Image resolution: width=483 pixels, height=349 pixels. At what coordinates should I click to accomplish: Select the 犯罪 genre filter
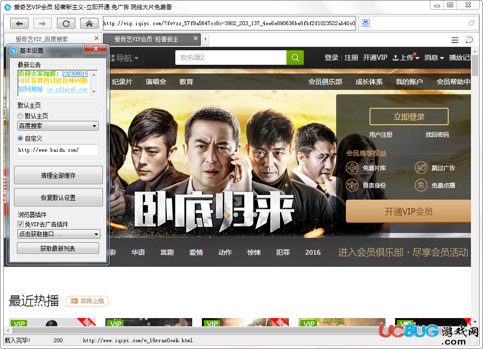click(x=283, y=252)
